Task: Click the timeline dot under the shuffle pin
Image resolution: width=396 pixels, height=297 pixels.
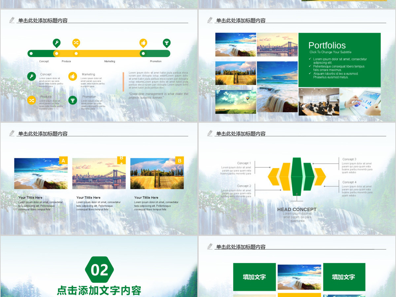Action: 76,53
